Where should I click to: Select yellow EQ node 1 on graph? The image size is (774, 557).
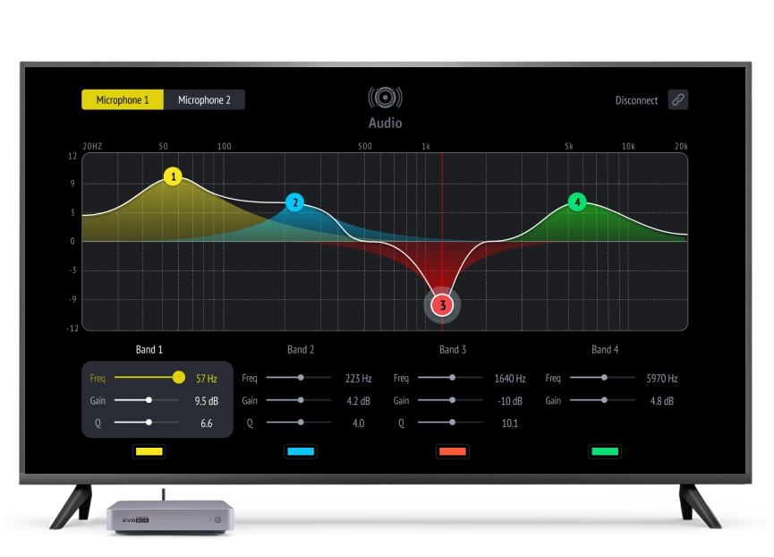[x=174, y=176]
